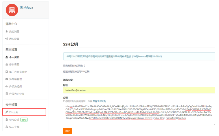Click the group icon beside 升级为组织
Screen dimensions: 219x136
tap(7, 87)
